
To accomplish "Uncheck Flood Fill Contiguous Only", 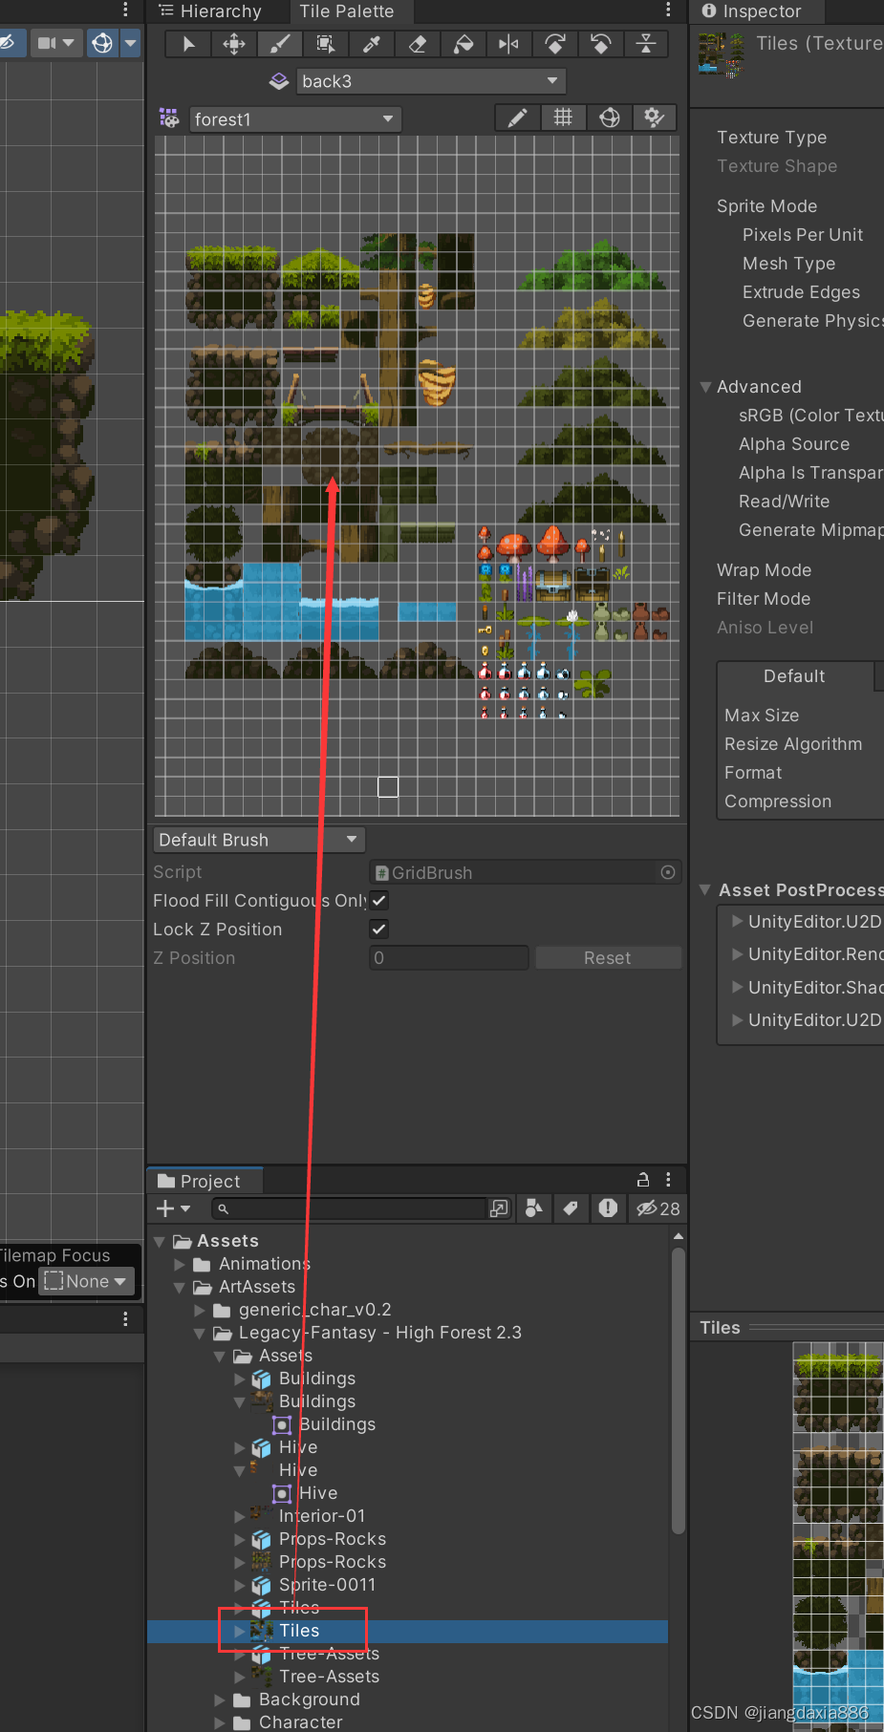I will click(x=379, y=901).
